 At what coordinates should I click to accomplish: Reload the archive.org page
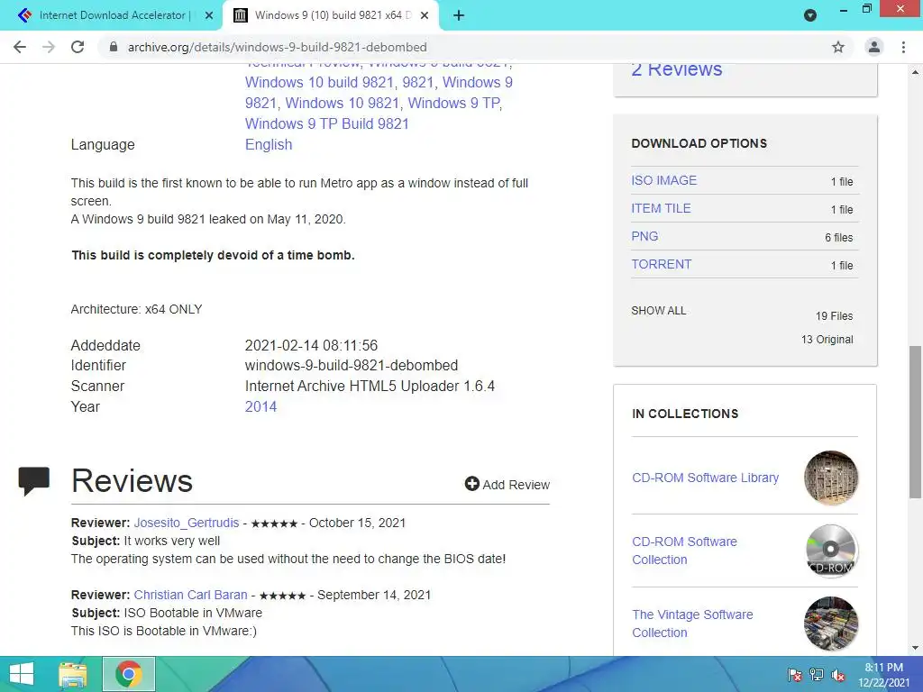pyautogui.click(x=78, y=47)
